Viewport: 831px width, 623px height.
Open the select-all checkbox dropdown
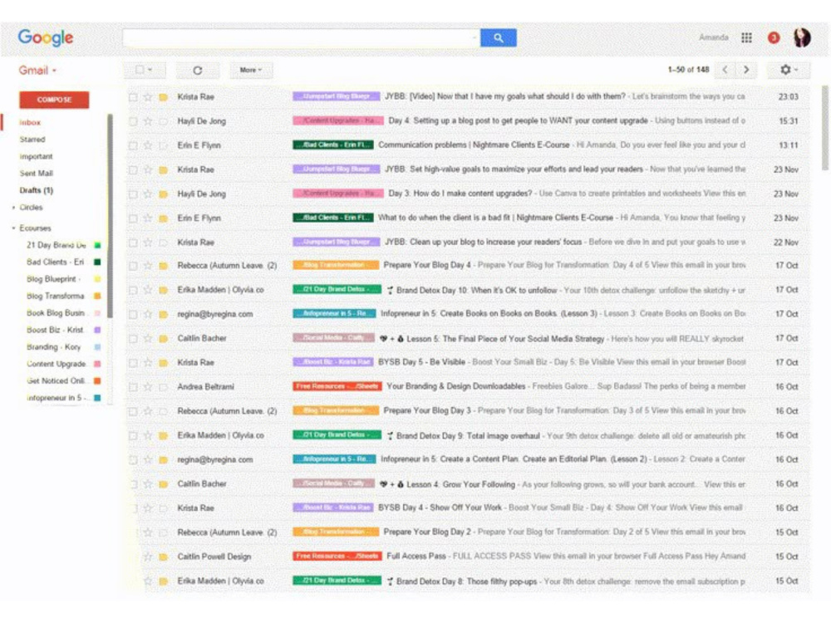pyautogui.click(x=144, y=70)
